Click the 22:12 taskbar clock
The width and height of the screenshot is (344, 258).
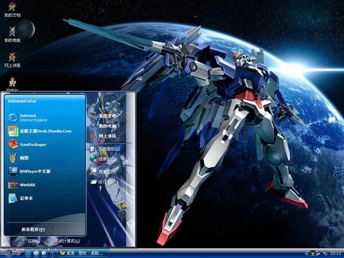(x=335, y=253)
